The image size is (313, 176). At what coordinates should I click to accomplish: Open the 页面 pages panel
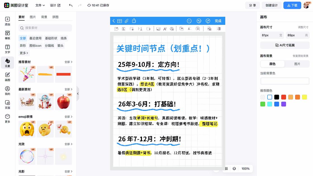pyautogui.click(x=7, y=104)
